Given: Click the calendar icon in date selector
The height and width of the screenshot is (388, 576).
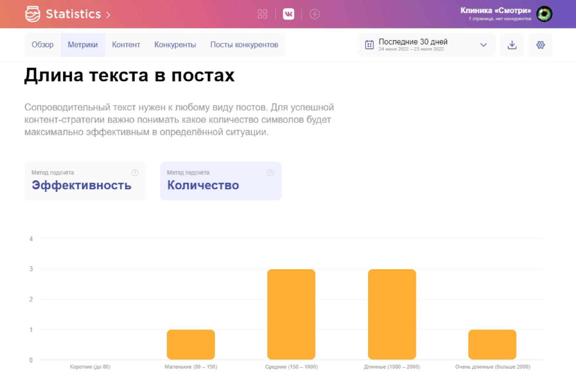Looking at the screenshot, I should point(369,45).
